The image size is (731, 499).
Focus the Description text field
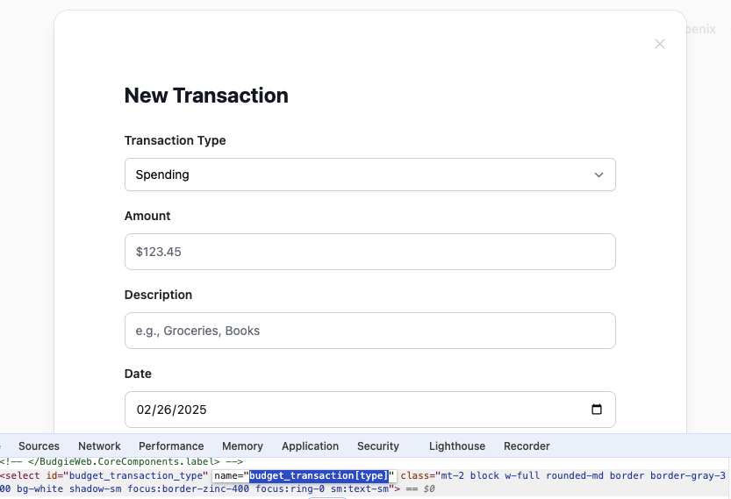(370, 331)
